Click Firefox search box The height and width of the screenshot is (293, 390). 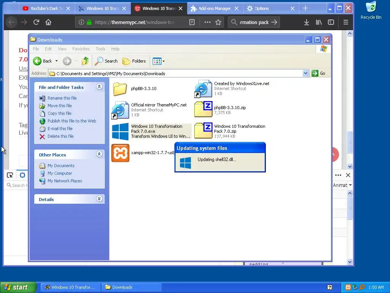click(x=254, y=22)
